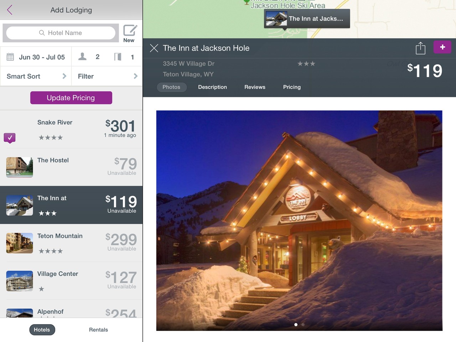This screenshot has width=456, height=342.
Task: Tap the Jackson Hole Ski Area map label
Action: [x=288, y=5]
